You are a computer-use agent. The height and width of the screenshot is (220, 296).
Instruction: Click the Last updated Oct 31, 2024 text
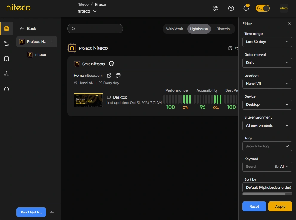click(134, 103)
